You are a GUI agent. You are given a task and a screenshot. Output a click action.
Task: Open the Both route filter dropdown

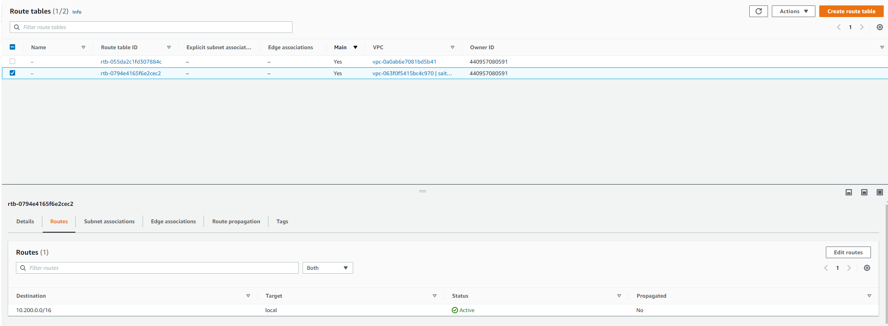click(327, 268)
